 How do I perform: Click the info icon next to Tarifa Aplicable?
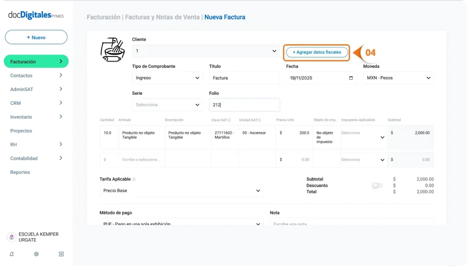click(x=134, y=179)
